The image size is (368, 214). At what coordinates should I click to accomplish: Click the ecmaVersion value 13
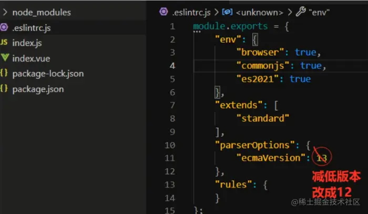pos(322,158)
